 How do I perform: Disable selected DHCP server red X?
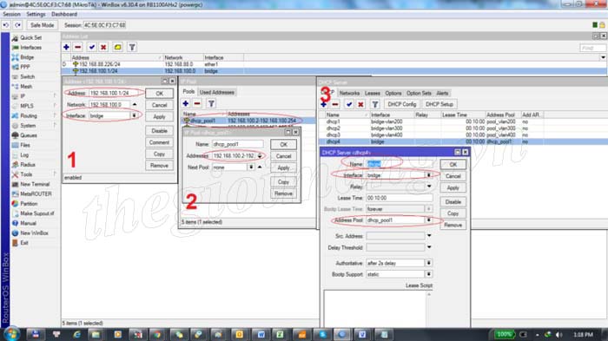(x=360, y=104)
